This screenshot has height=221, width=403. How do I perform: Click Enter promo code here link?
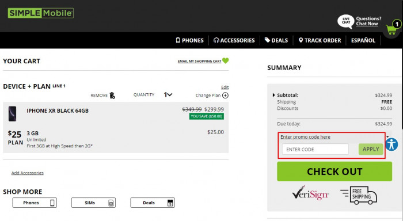click(x=305, y=137)
